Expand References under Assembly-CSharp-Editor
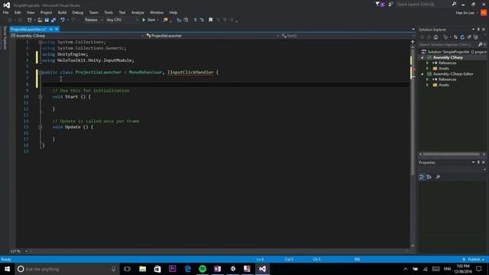 pyautogui.click(x=428, y=79)
